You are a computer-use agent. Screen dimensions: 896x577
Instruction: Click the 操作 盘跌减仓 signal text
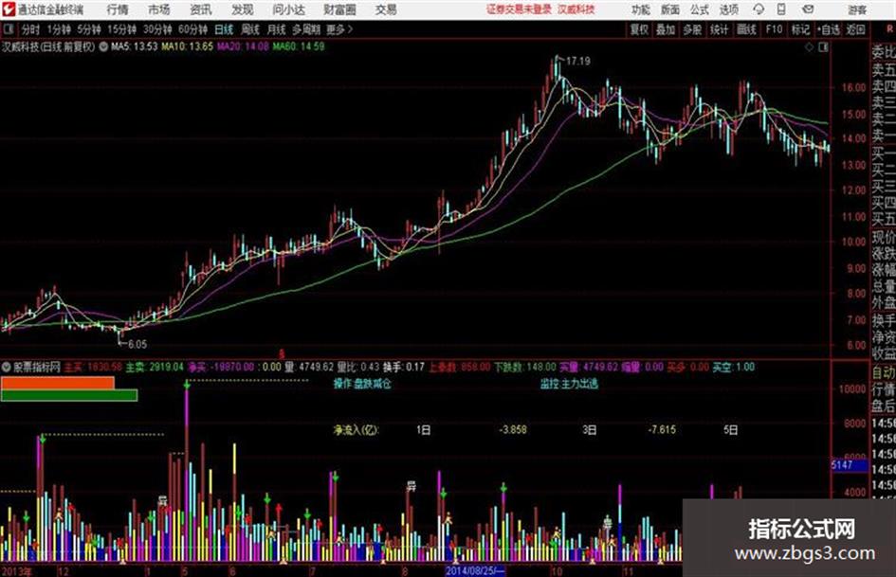[362, 384]
